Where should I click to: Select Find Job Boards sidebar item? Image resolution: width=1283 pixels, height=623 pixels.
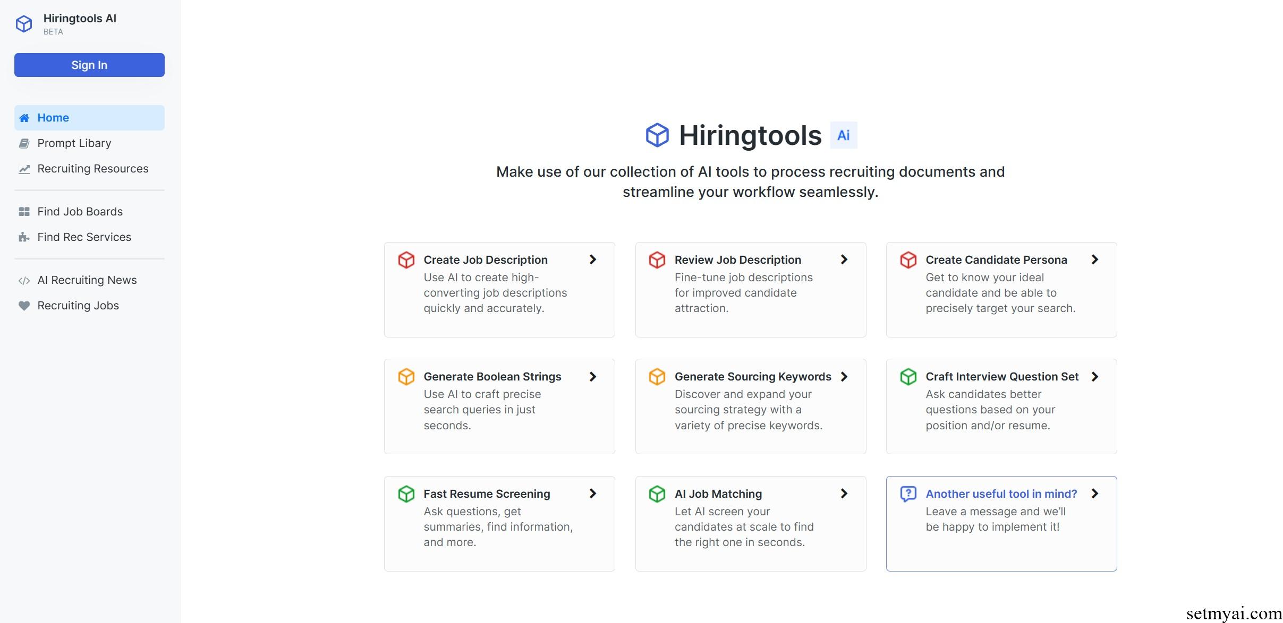(89, 212)
